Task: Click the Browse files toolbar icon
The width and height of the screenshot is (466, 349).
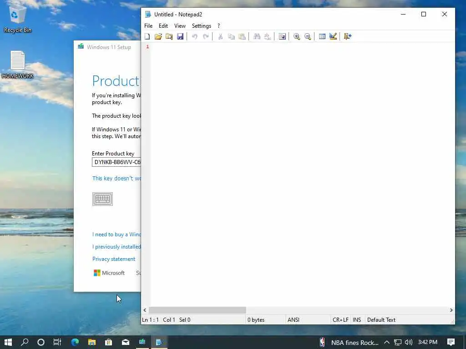Action: coord(169,36)
